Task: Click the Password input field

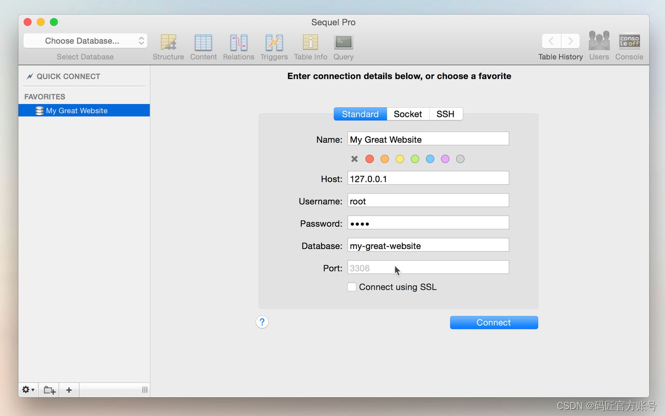Action: click(428, 223)
